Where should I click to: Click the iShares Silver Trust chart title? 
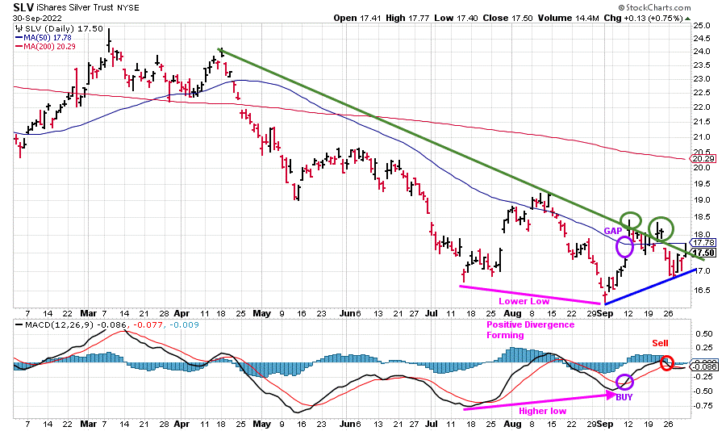tap(76, 7)
